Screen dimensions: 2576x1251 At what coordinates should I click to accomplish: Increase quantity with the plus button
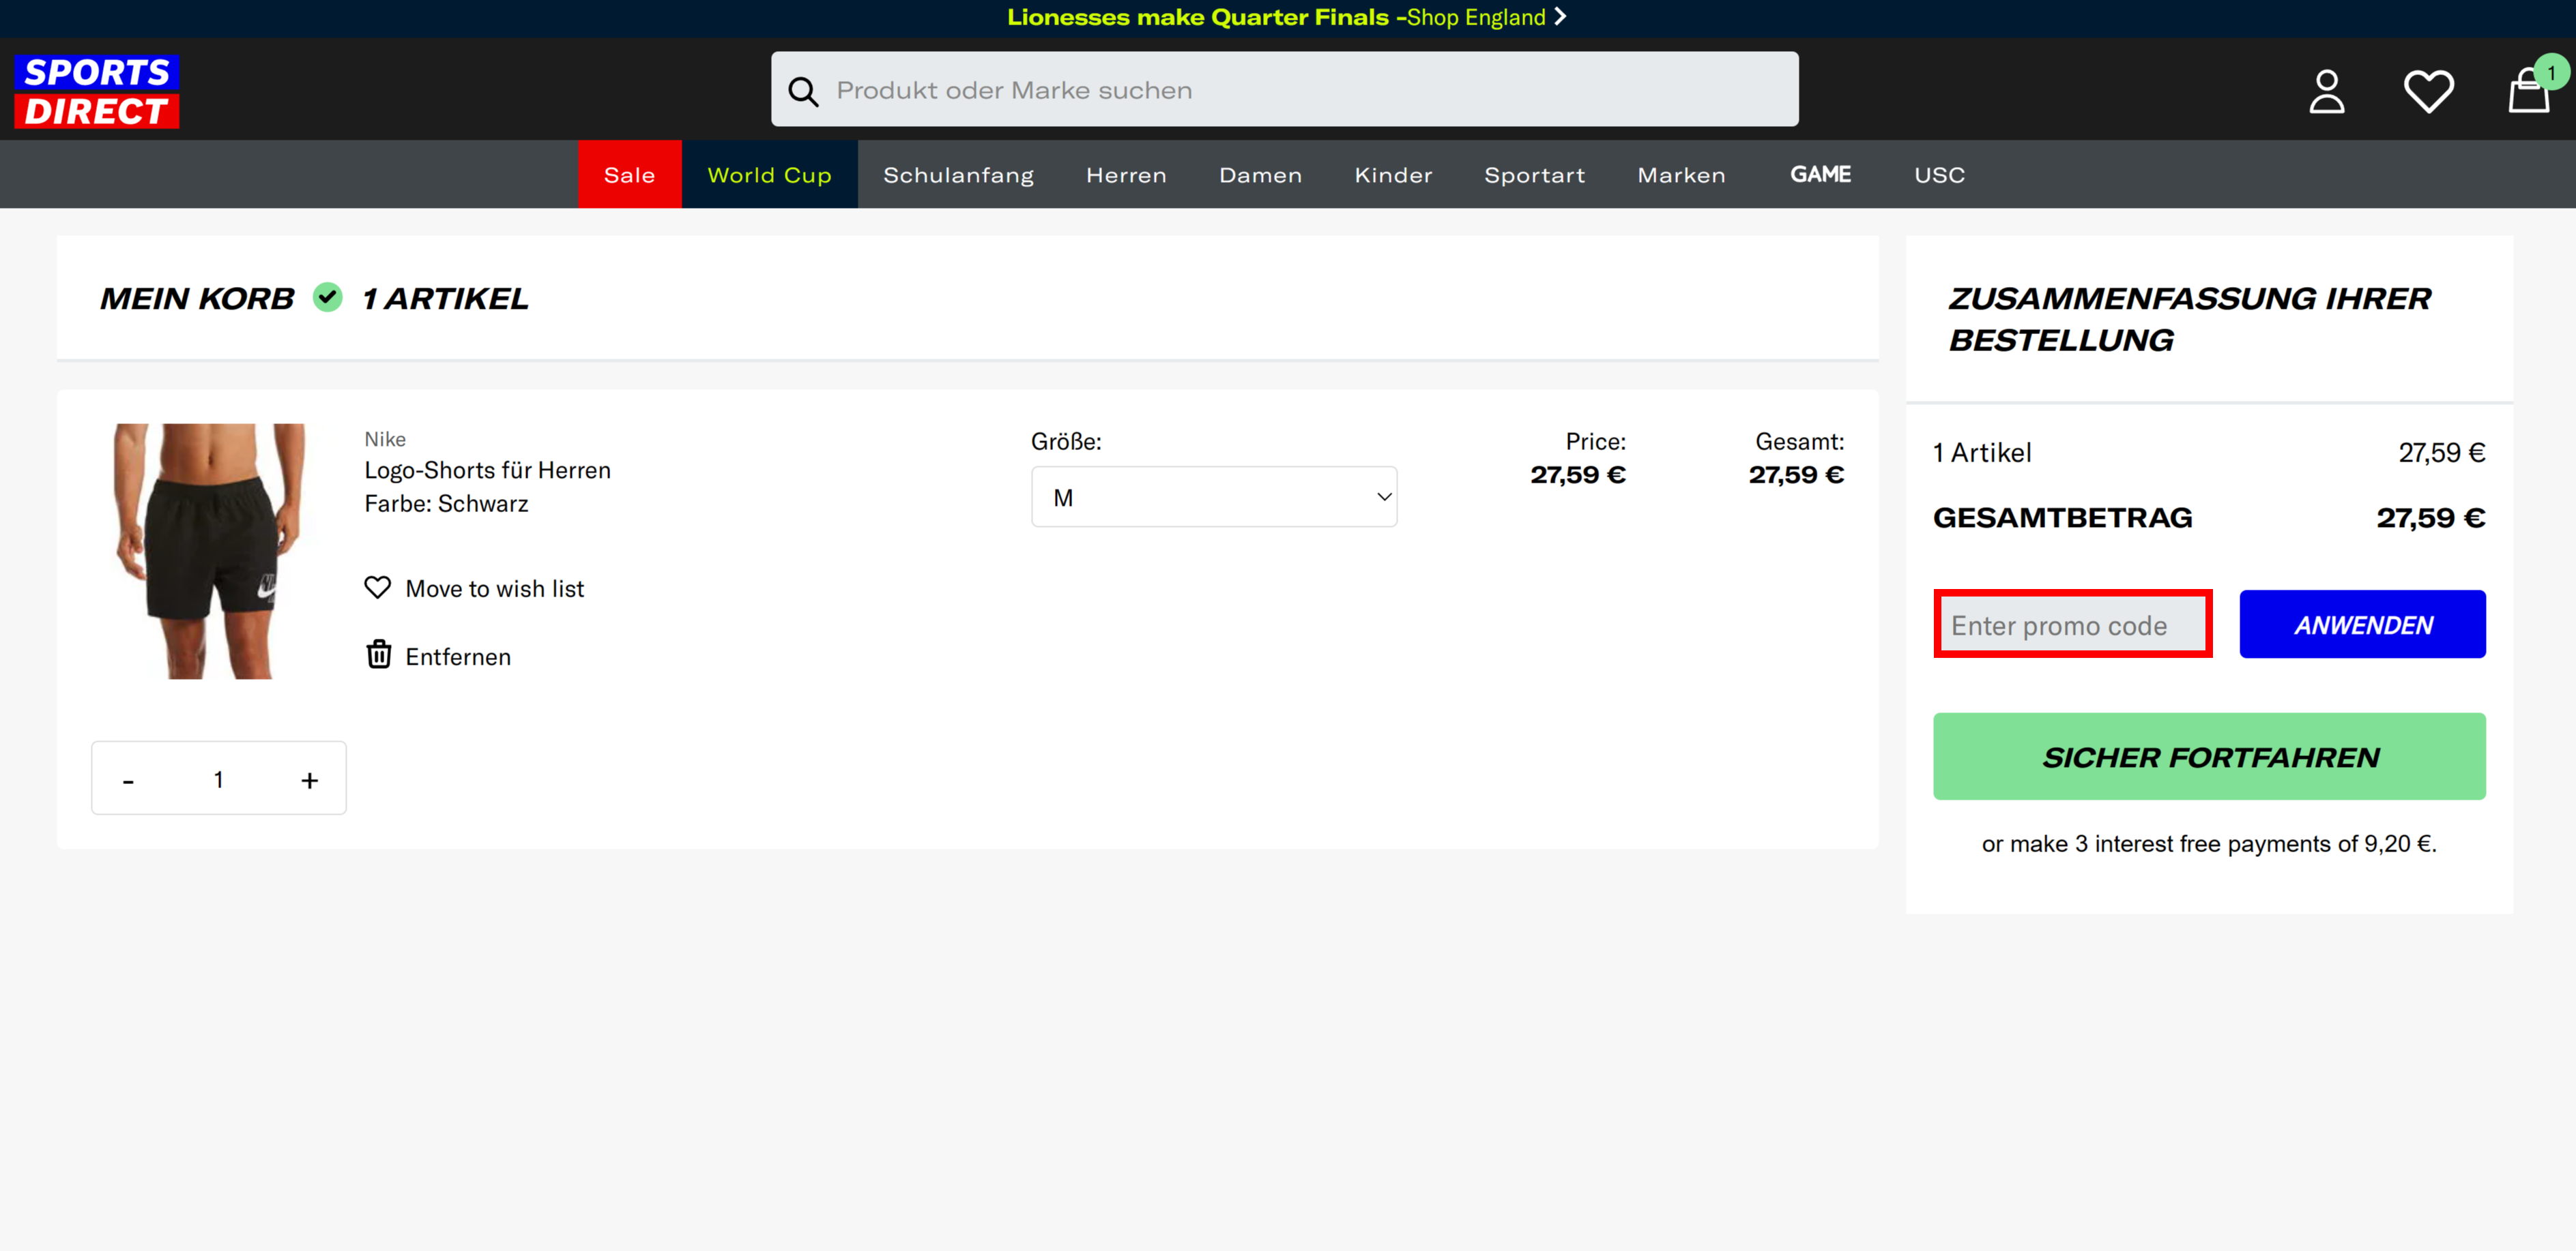tap(310, 779)
